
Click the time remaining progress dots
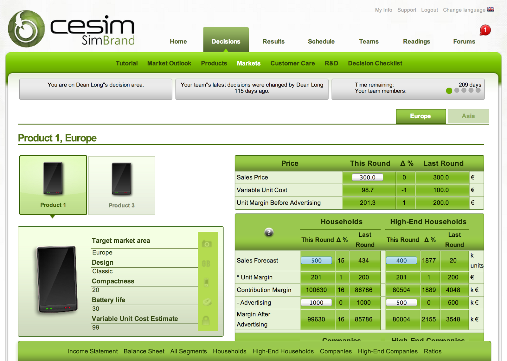463,91
